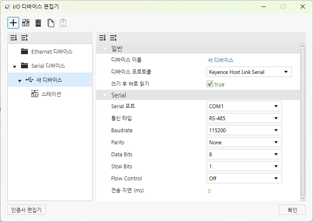
Task: Open the 디바이스 프로토콜 dropdown
Action: coord(249,72)
